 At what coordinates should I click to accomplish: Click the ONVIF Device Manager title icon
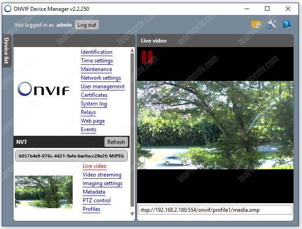click(x=8, y=9)
